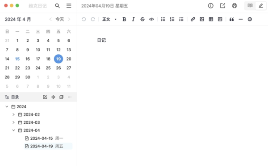Collapse all directory nodes icon
Screen dimensions: 268x166
click(x=61, y=97)
